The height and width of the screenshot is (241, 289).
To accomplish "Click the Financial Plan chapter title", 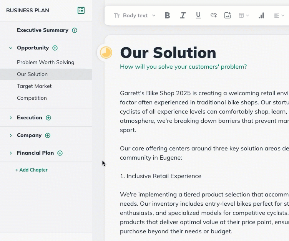I will click(35, 153).
